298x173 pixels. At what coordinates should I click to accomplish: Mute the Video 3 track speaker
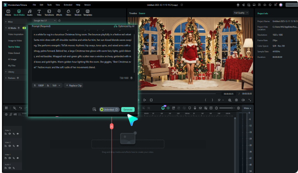click(x=10, y=134)
